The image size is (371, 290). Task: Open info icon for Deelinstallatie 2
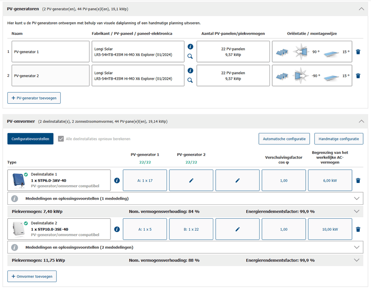click(x=117, y=229)
